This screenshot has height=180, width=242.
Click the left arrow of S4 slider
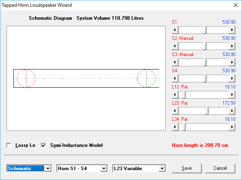175,79
